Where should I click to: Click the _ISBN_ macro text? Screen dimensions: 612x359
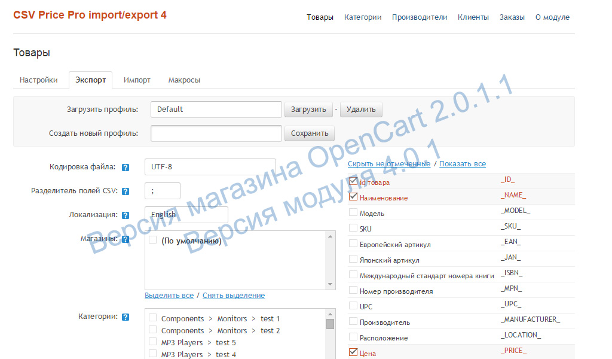tap(512, 273)
